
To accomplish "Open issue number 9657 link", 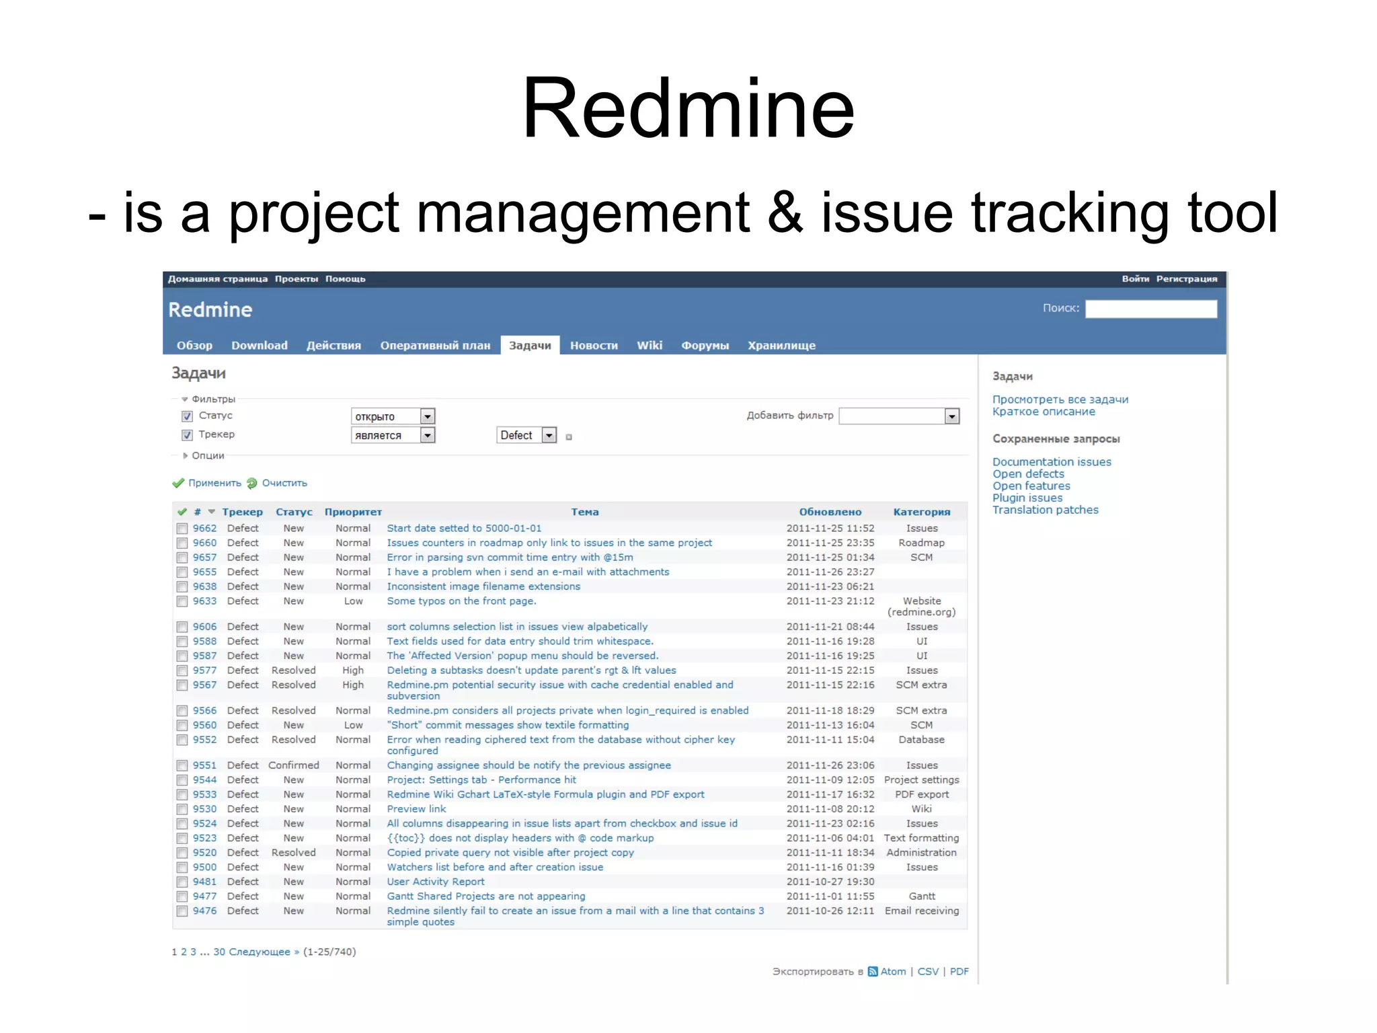I will point(204,558).
